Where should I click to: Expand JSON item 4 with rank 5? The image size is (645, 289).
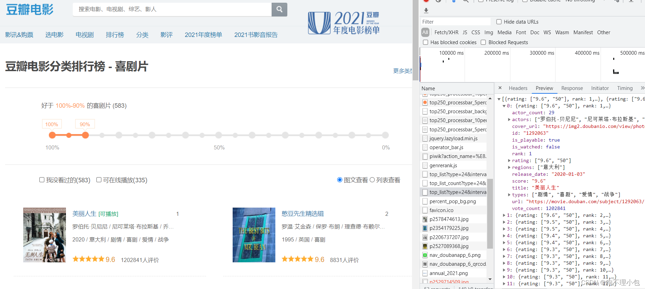[x=504, y=236]
